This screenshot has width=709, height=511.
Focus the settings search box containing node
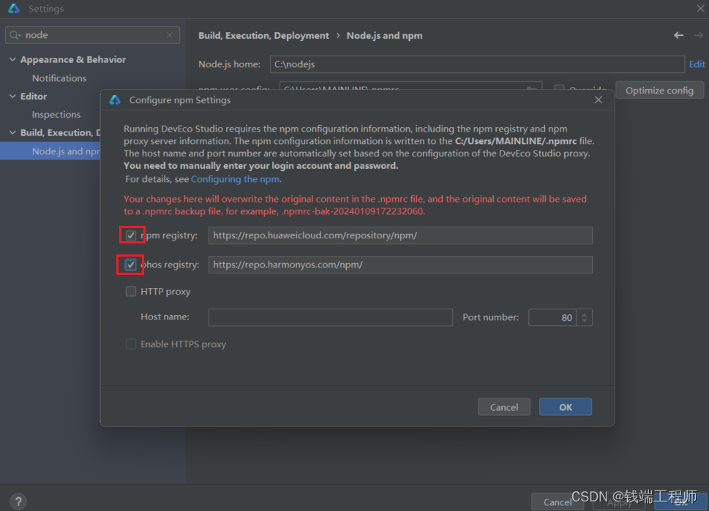pos(92,35)
